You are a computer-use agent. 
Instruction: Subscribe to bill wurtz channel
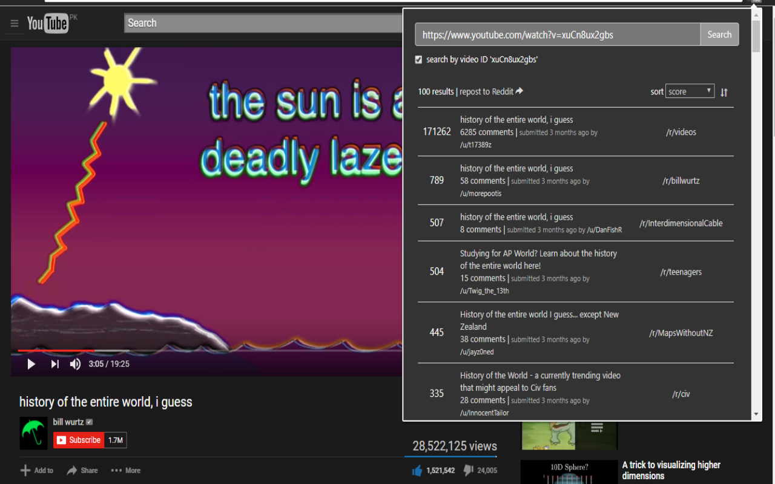point(79,440)
